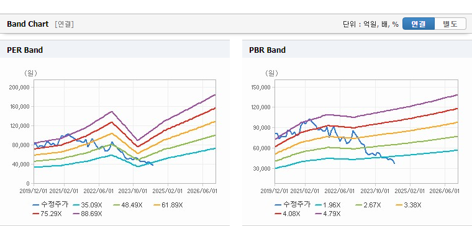Click the PBR Band chart plot area
The height and width of the screenshot is (226, 472).
click(366, 132)
